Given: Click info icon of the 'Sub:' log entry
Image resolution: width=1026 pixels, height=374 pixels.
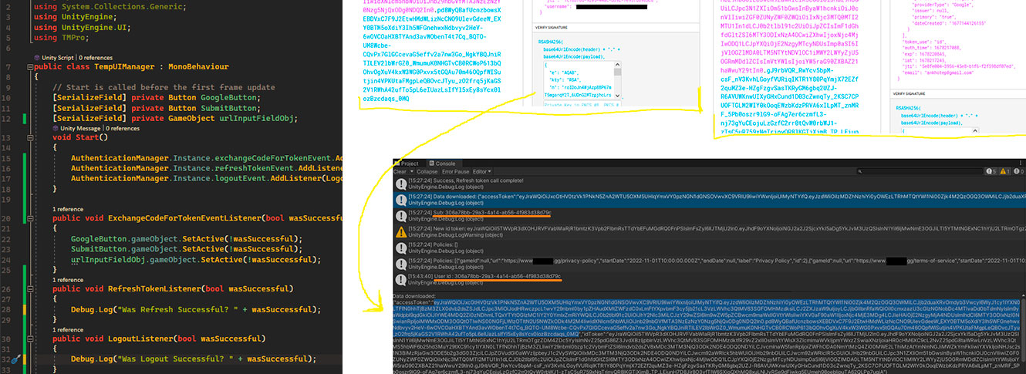Looking at the screenshot, I should pos(400,215).
